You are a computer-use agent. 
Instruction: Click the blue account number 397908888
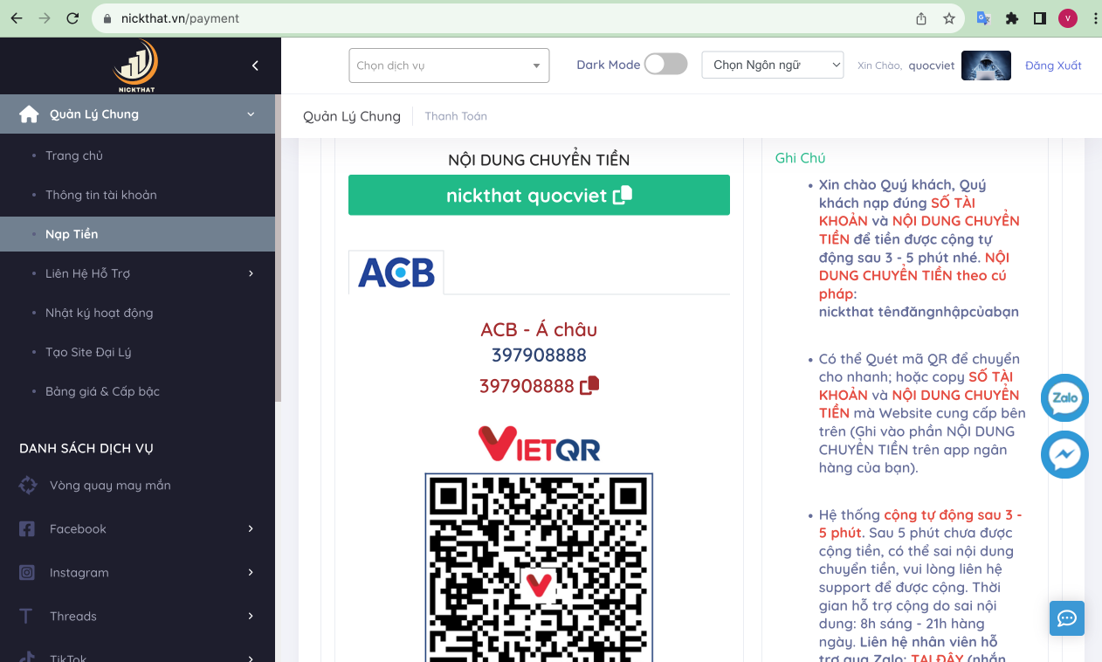(539, 355)
